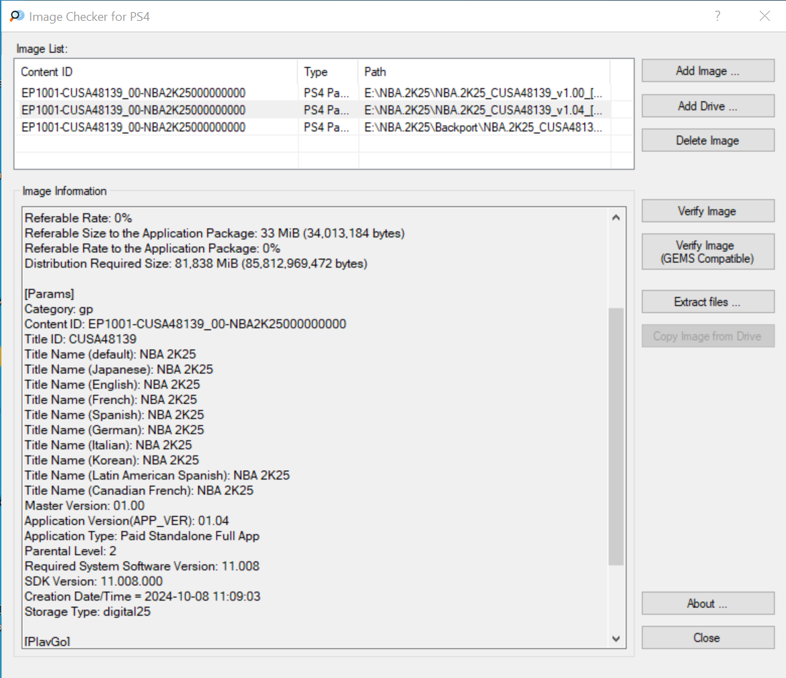Screen dimensions: 786x678
Task: Run Verify Image
Action: tap(708, 211)
